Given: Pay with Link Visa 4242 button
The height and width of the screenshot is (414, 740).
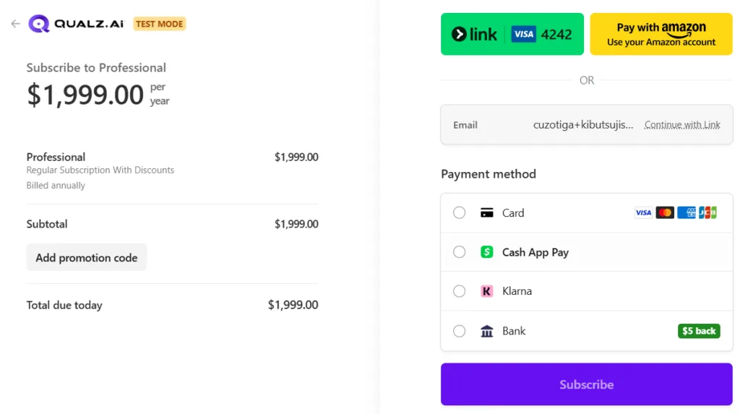Looking at the screenshot, I should pos(512,34).
